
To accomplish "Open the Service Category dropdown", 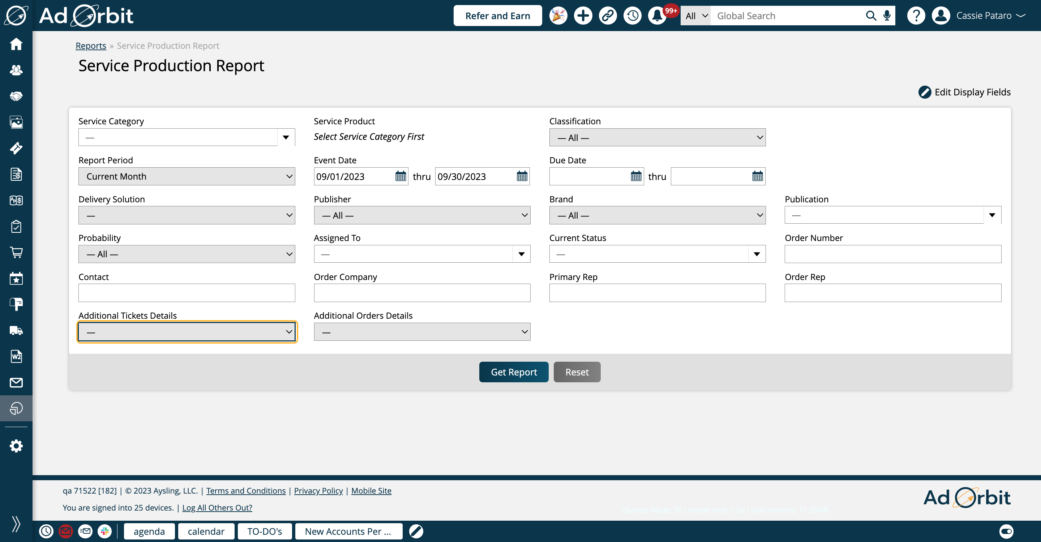I will click(187, 137).
